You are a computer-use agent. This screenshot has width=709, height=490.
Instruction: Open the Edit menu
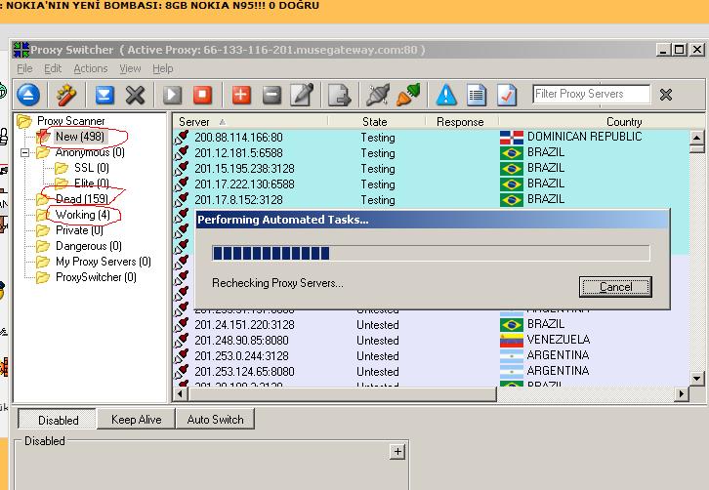[x=53, y=68]
